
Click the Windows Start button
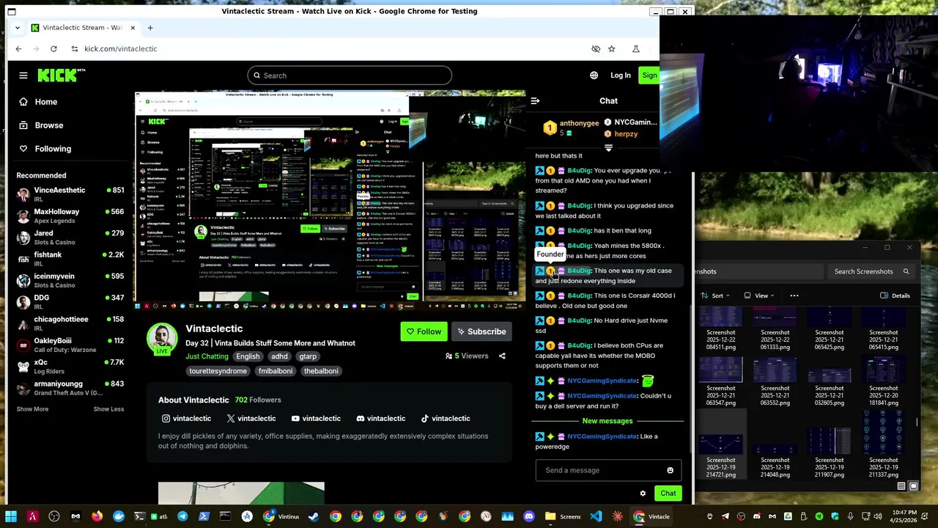tap(11, 516)
